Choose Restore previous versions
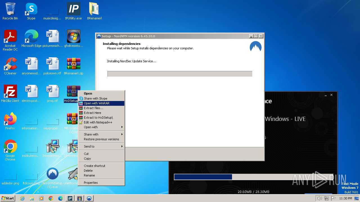This screenshot has width=360, height=202. point(101,139)
